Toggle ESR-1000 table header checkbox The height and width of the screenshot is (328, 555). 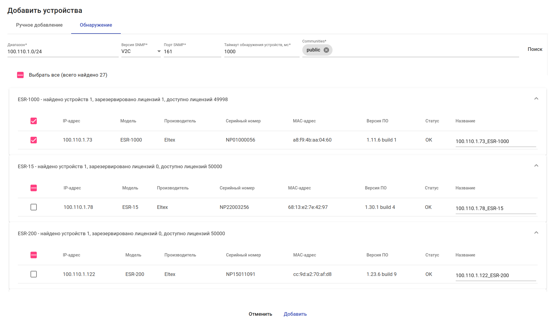[x=34, y=121]
